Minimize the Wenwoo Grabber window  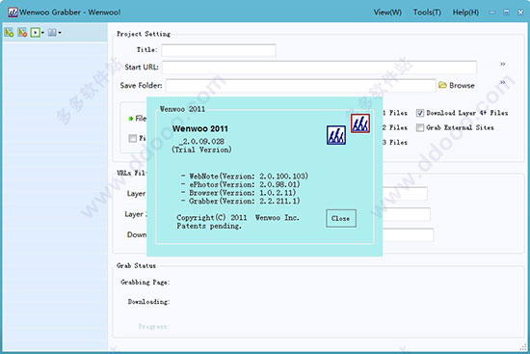[492, 13]
